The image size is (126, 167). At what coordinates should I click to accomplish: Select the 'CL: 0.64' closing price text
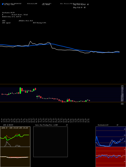[x=46, y=5]
